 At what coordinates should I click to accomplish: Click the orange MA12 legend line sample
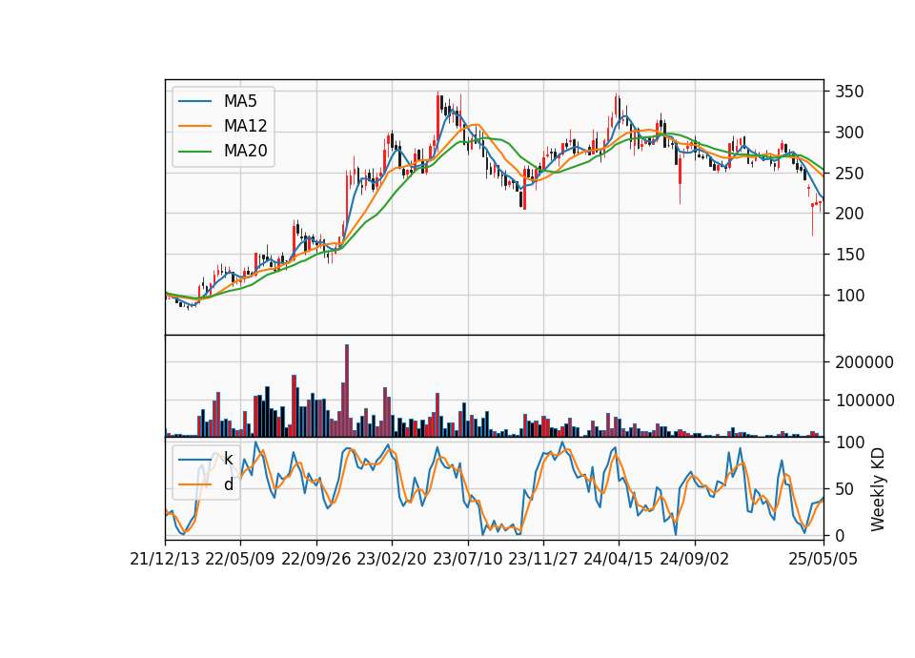click(x=194, y=126)
